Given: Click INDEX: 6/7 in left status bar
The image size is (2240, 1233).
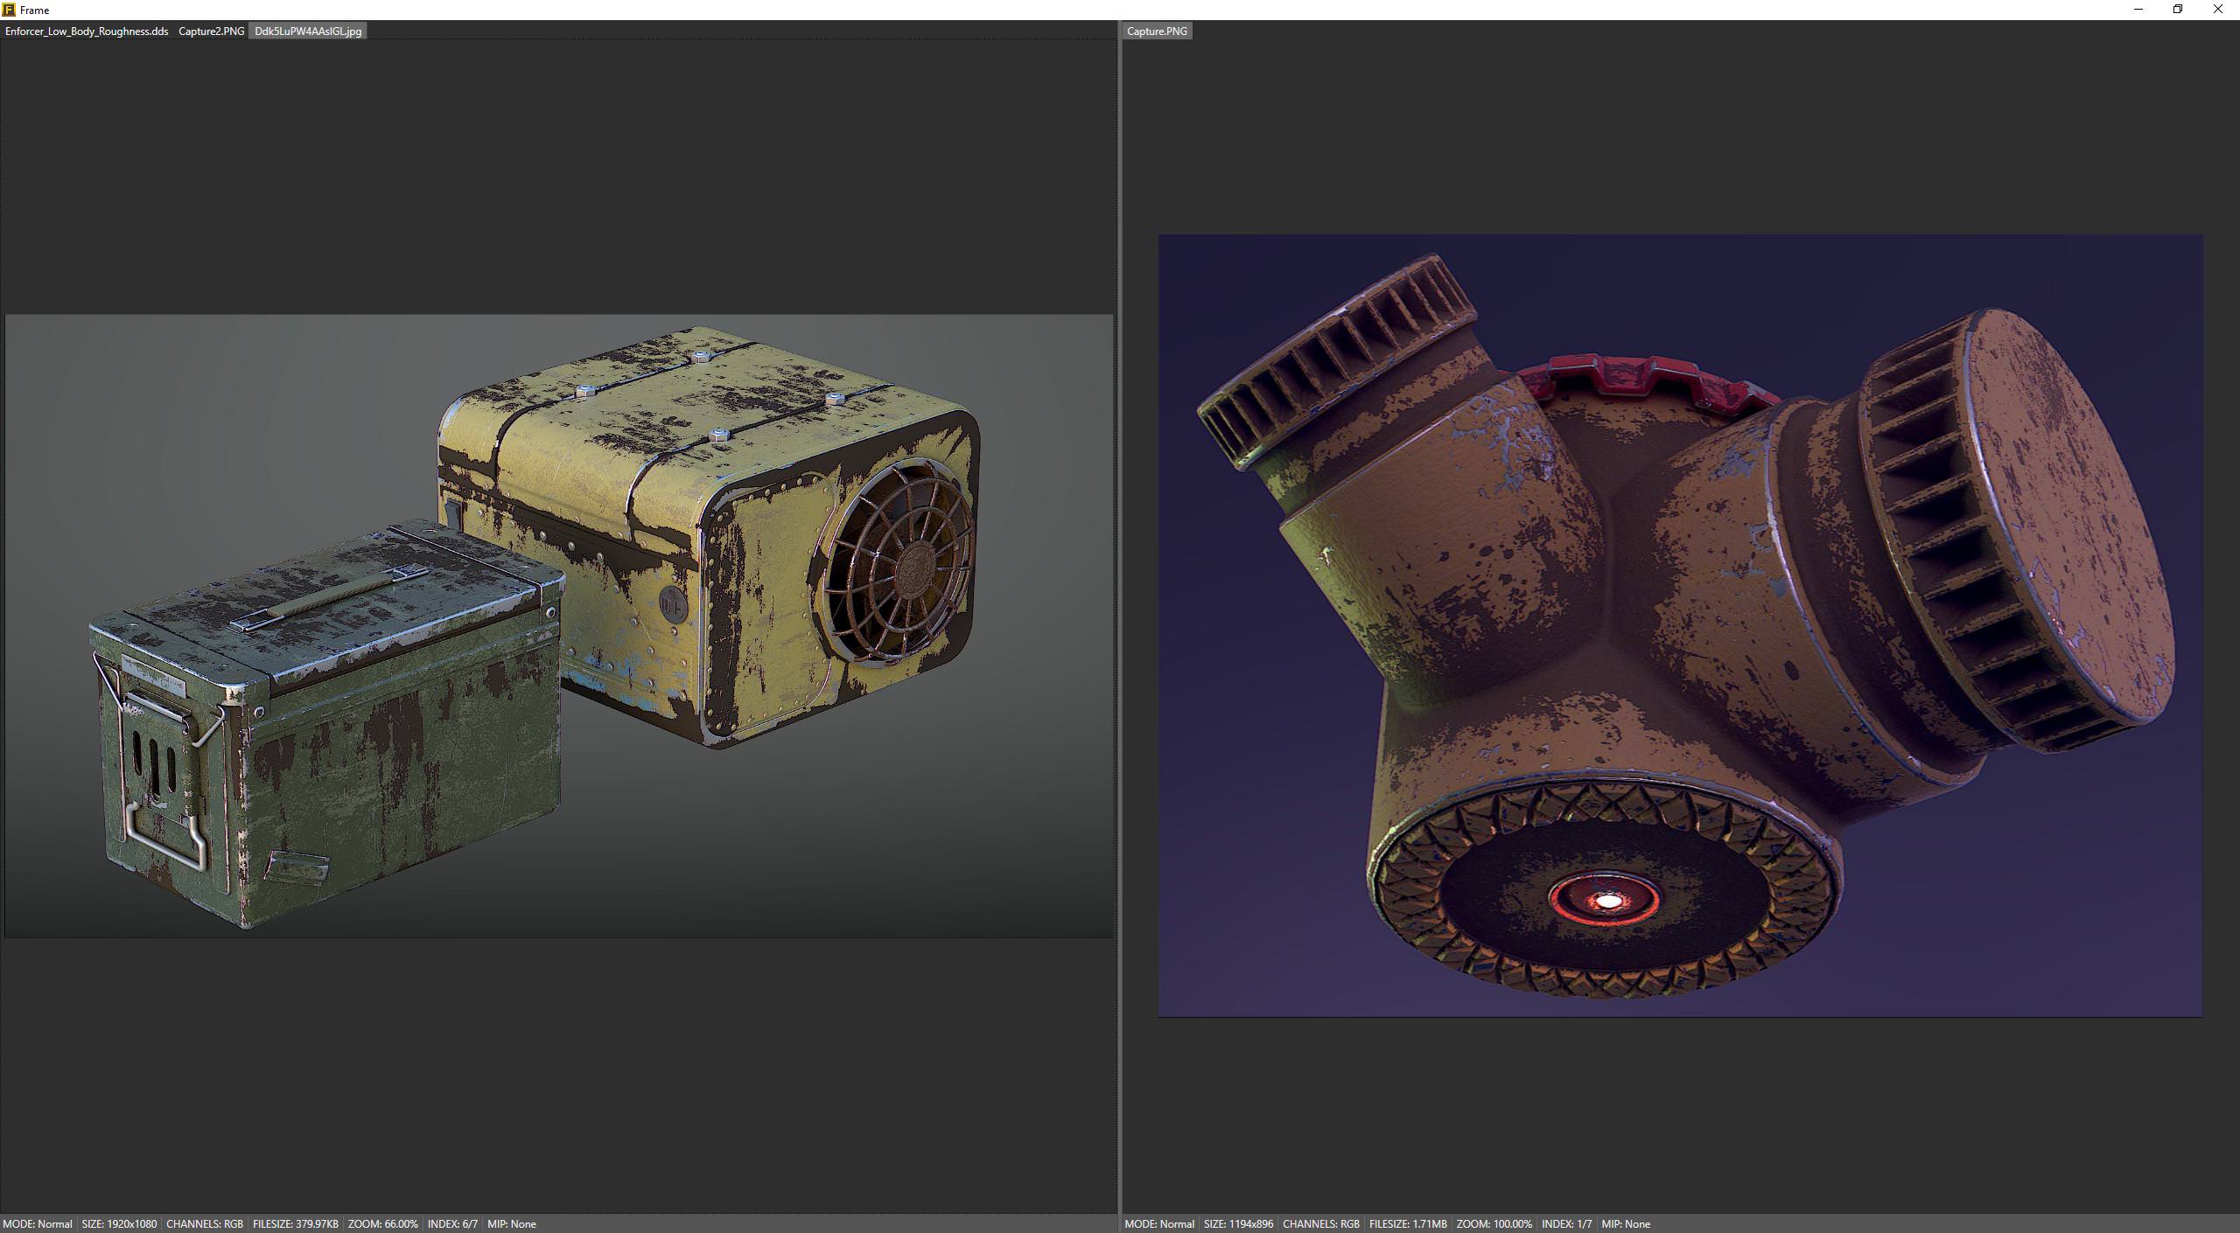Looking at the screenshot, I should coord(452,1223).
